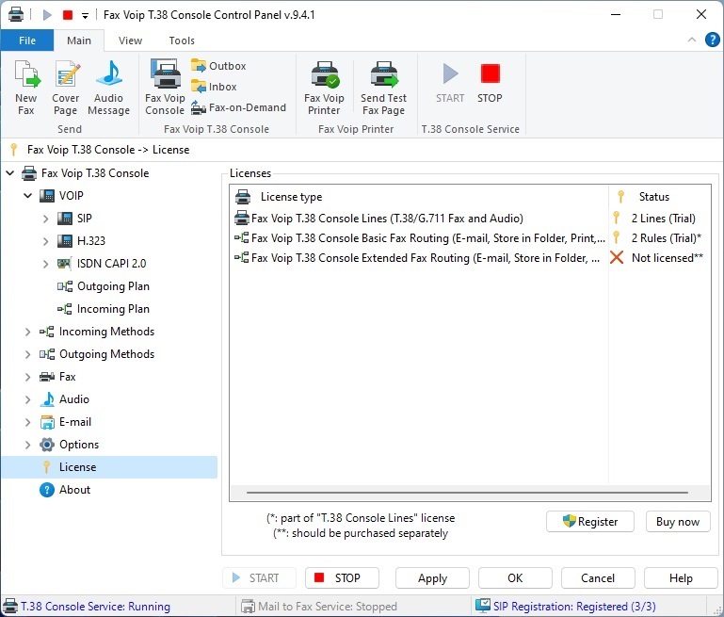Image resolution: width=724 pixels, height=617 pixels.
Task: Select the ISDN CAPI 2.0 card icon
Action: click(x=65, y=264)
